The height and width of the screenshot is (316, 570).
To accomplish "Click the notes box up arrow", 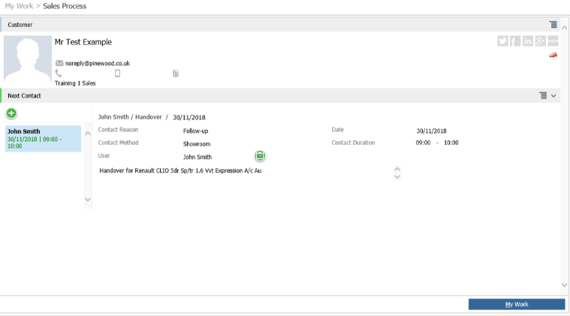I will tap(397, 169).
